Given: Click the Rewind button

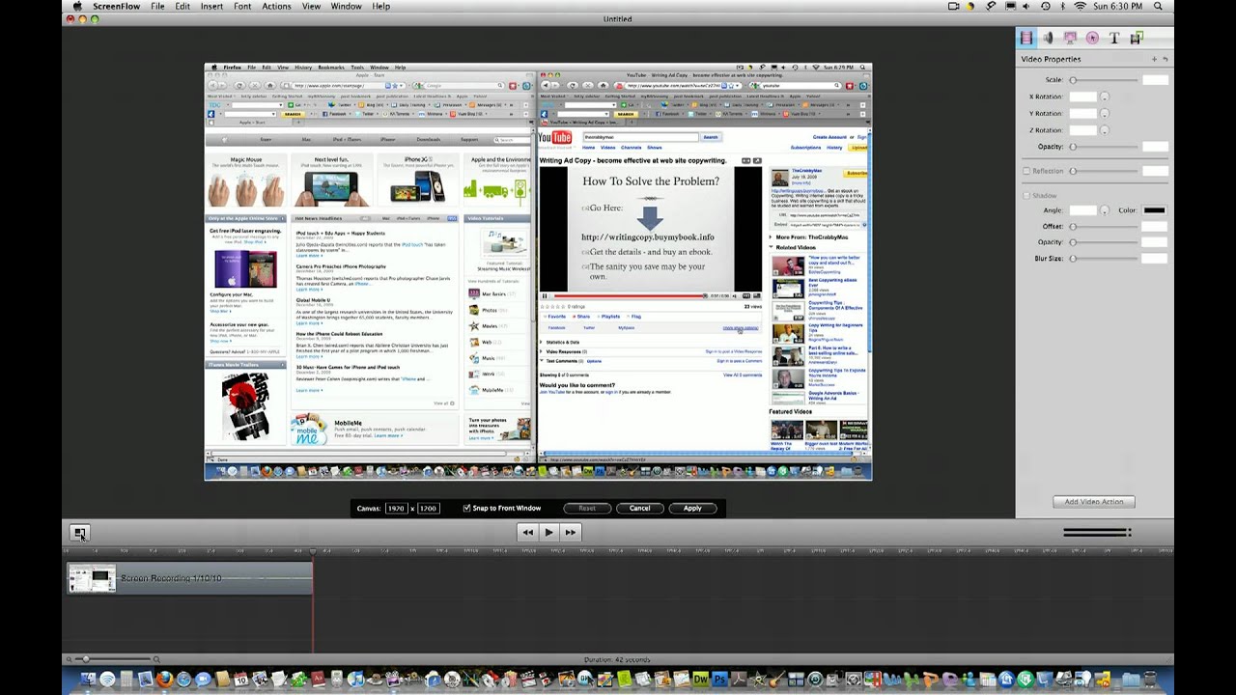Looking at the screenshot, I should tap(527, 532).
